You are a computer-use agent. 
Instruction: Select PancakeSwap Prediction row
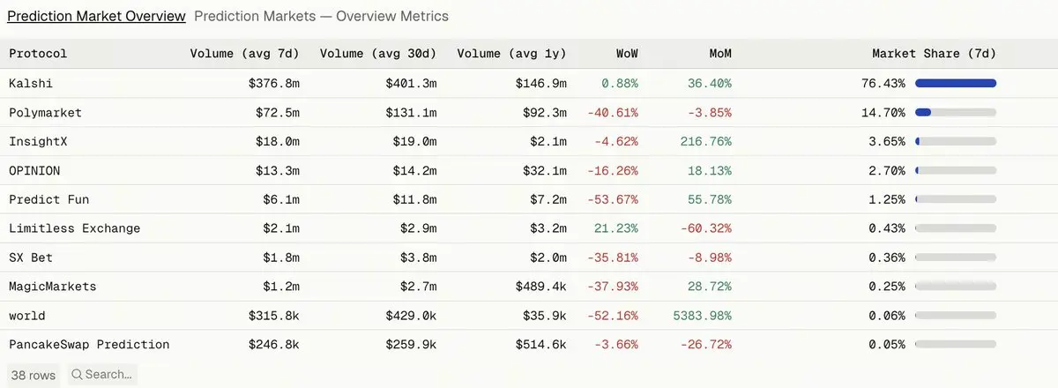point(529,345)
